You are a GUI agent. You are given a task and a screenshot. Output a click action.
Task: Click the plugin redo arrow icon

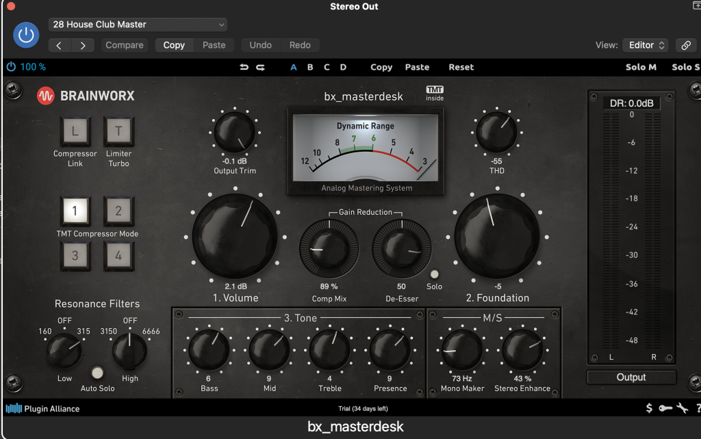tap(260, 67)
